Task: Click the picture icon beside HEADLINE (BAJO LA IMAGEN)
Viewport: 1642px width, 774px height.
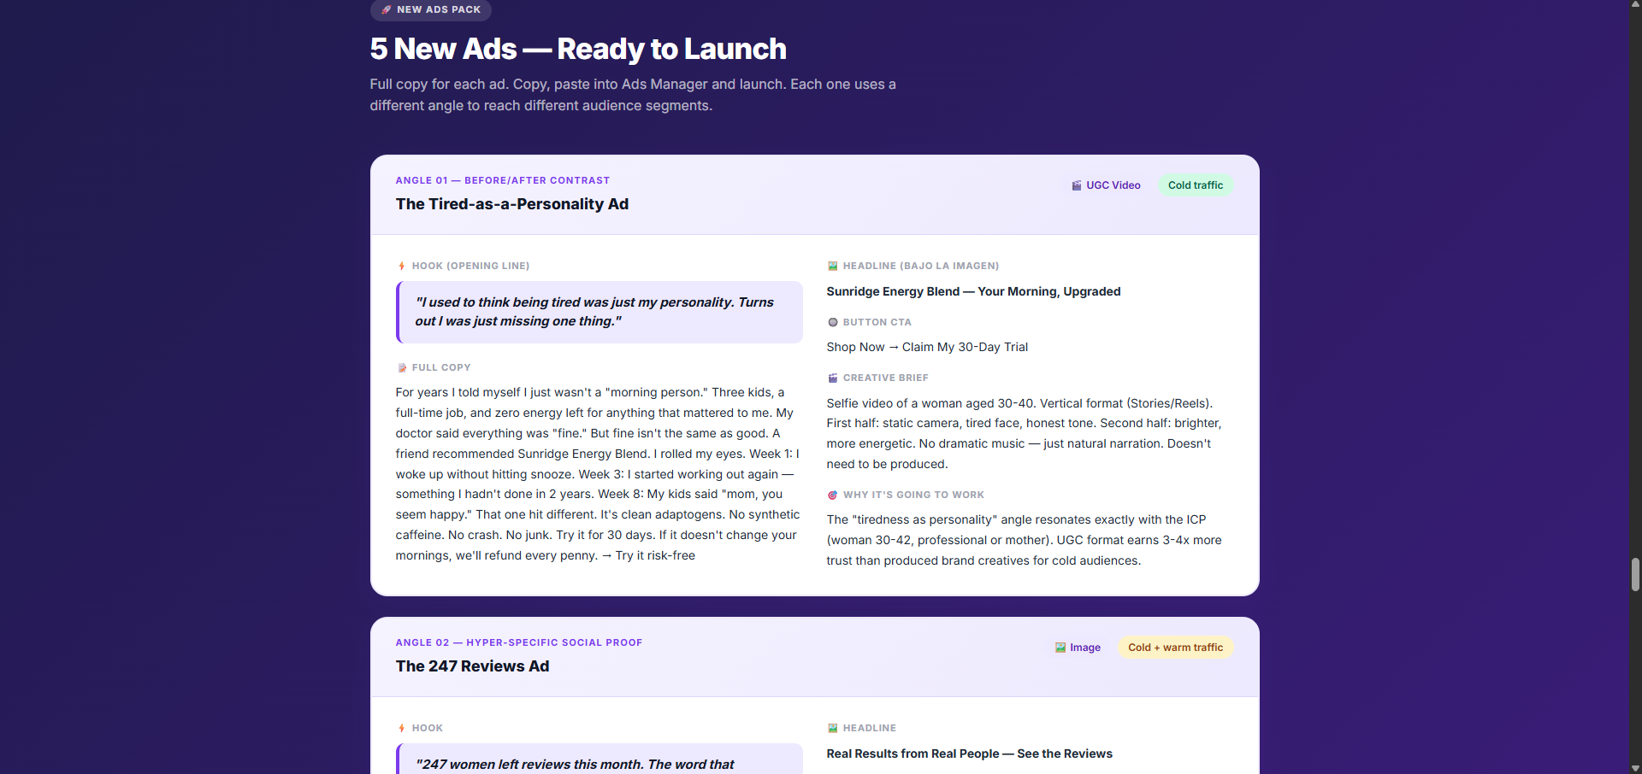Action: tap(832, 266)
